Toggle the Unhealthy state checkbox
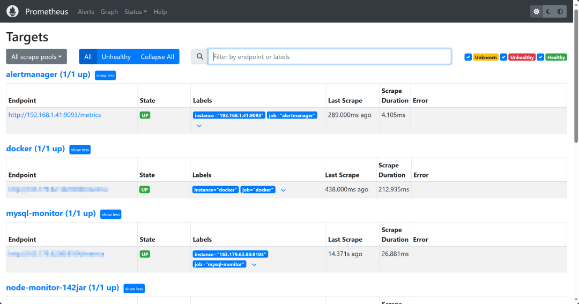579x304 pixels. [503, 57]
